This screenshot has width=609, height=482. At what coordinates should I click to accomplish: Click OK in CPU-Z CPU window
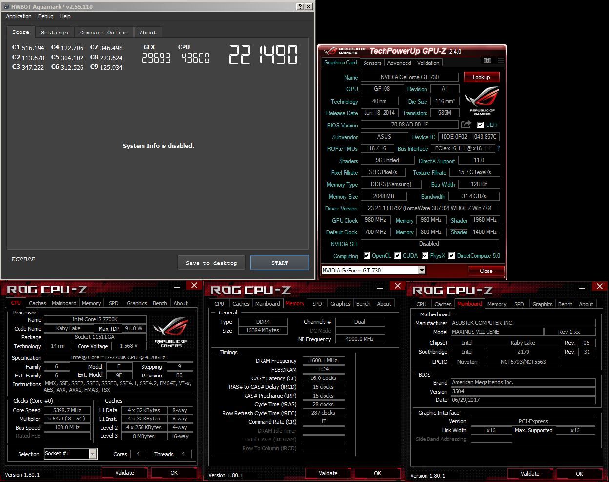(x=174, y=473)
